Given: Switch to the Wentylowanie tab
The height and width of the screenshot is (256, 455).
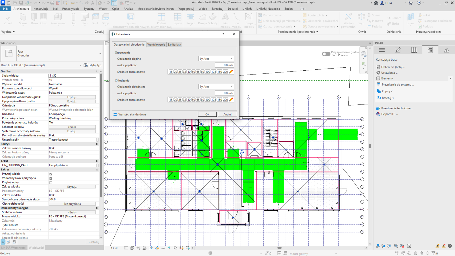Looking at the screenshot, I should [x=156, y=45].
